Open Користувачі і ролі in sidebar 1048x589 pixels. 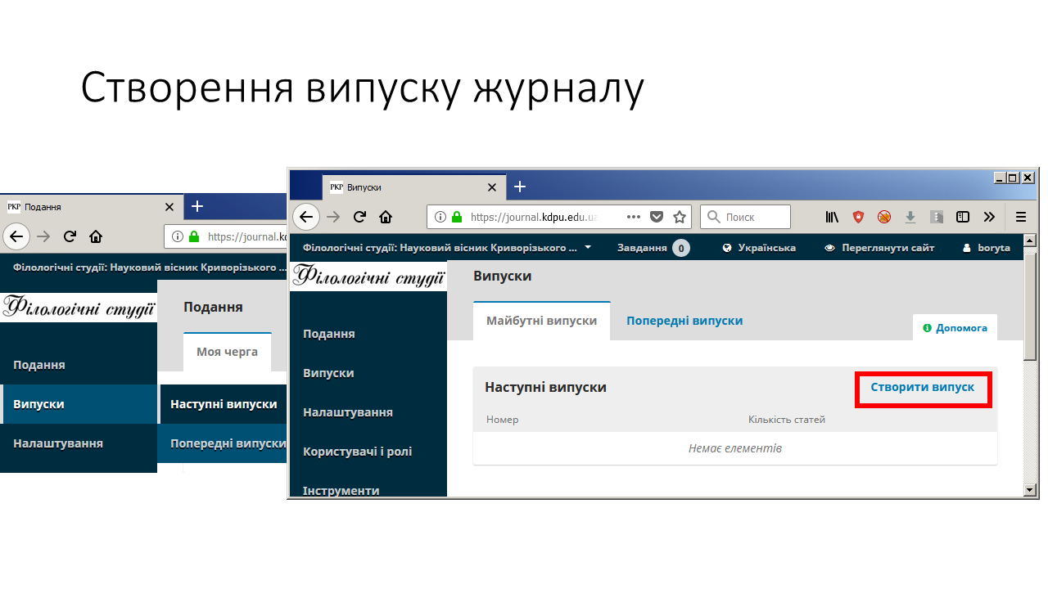coord(357,452)
